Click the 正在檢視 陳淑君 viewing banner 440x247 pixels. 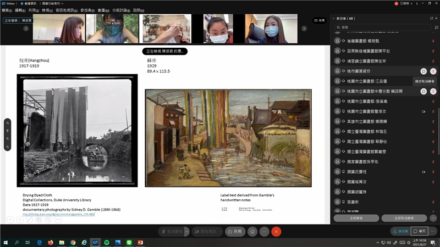[x=164, y=51]
